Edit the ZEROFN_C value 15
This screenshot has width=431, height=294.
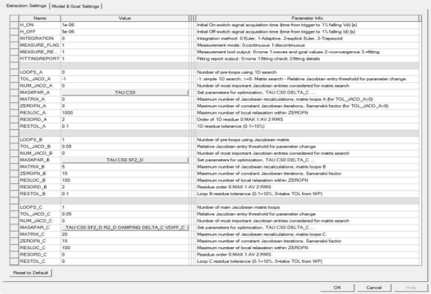[124, 241]
